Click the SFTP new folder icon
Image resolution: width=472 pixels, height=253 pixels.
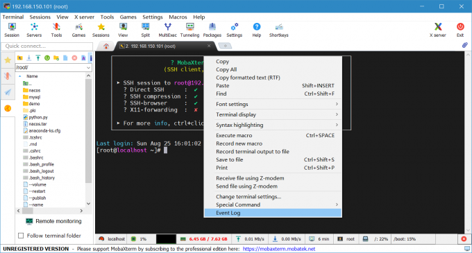coord(56,58)
